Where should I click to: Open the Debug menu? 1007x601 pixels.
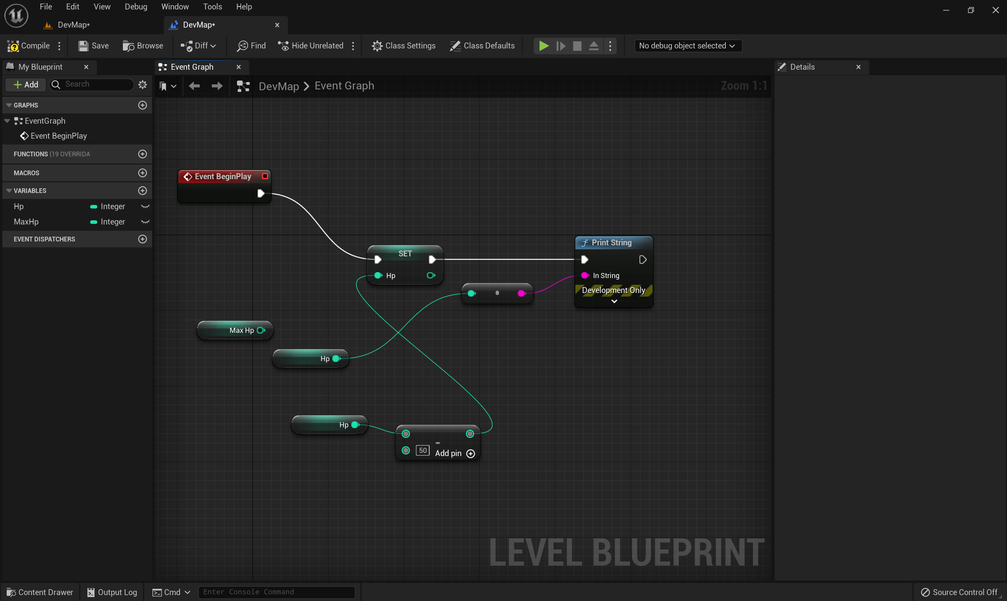pos(135,6)
